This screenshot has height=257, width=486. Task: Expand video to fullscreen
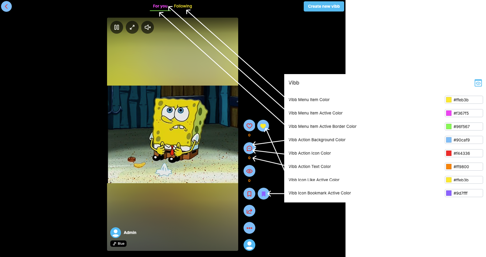coord(132,27)
